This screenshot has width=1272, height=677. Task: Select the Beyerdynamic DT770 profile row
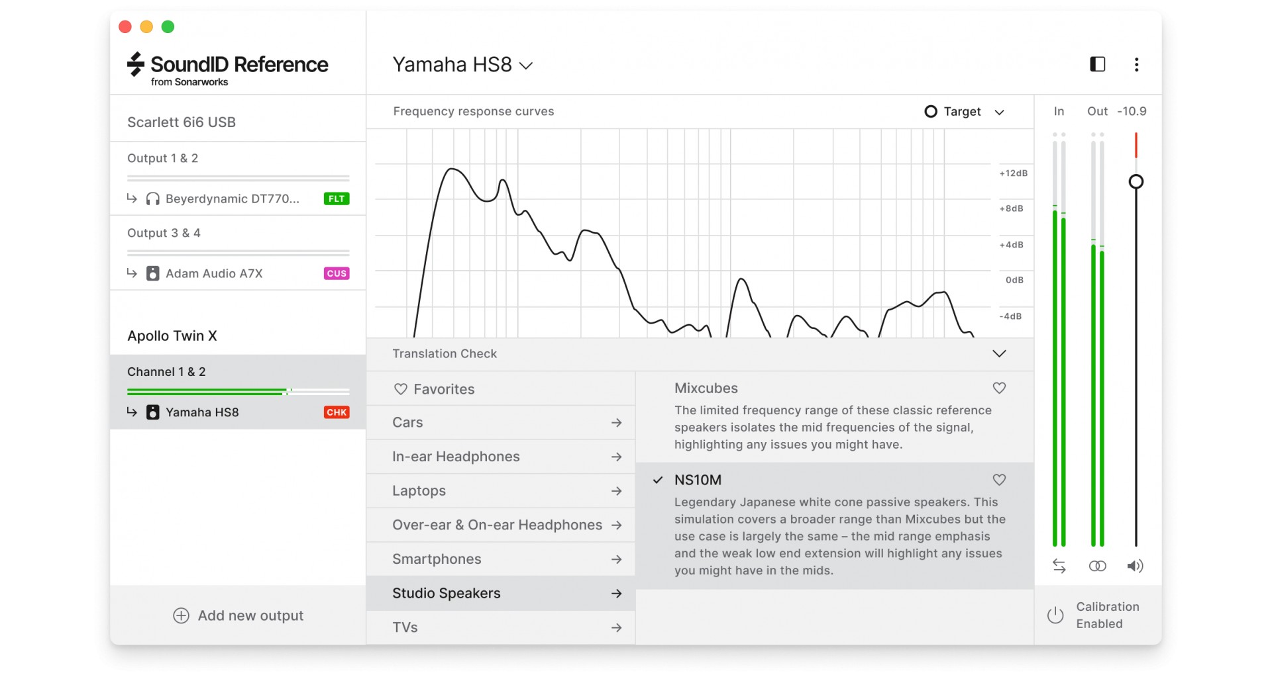coord(238,199)
